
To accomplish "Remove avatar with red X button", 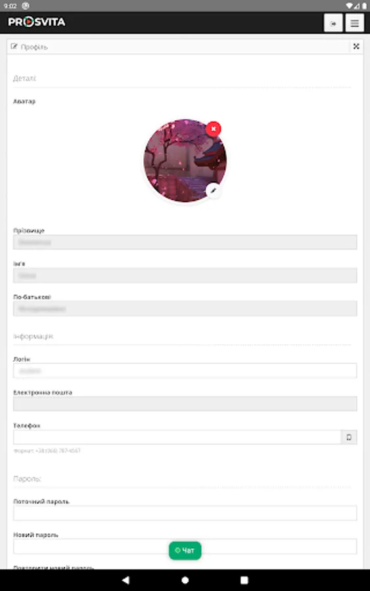I will (x=213, y=129).
